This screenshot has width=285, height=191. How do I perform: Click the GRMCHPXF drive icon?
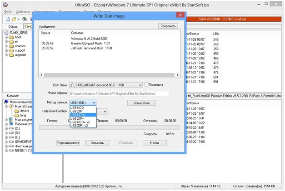11,142
